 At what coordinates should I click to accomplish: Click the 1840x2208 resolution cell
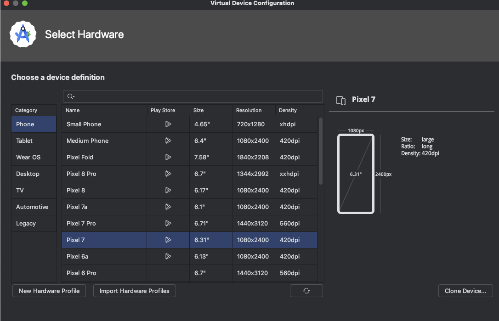coord(254,157)
